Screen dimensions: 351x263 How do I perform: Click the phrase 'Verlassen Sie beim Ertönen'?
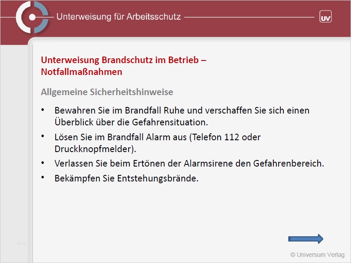point(109,163)
